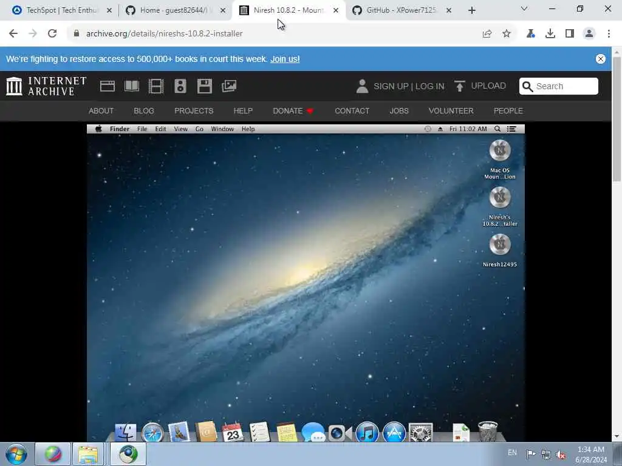The height and width of the screenshot is (466, 622).
Task: Click the site lock icon in address bar
Action: point(76,33)
